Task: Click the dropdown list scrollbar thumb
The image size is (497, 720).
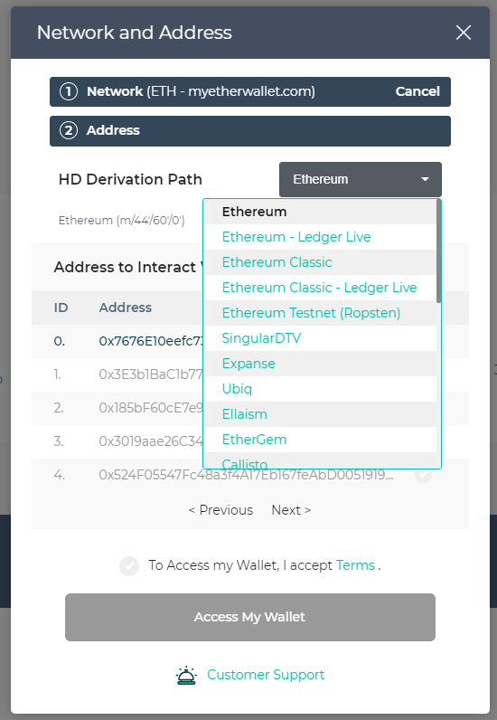Action: click(439, 251)
